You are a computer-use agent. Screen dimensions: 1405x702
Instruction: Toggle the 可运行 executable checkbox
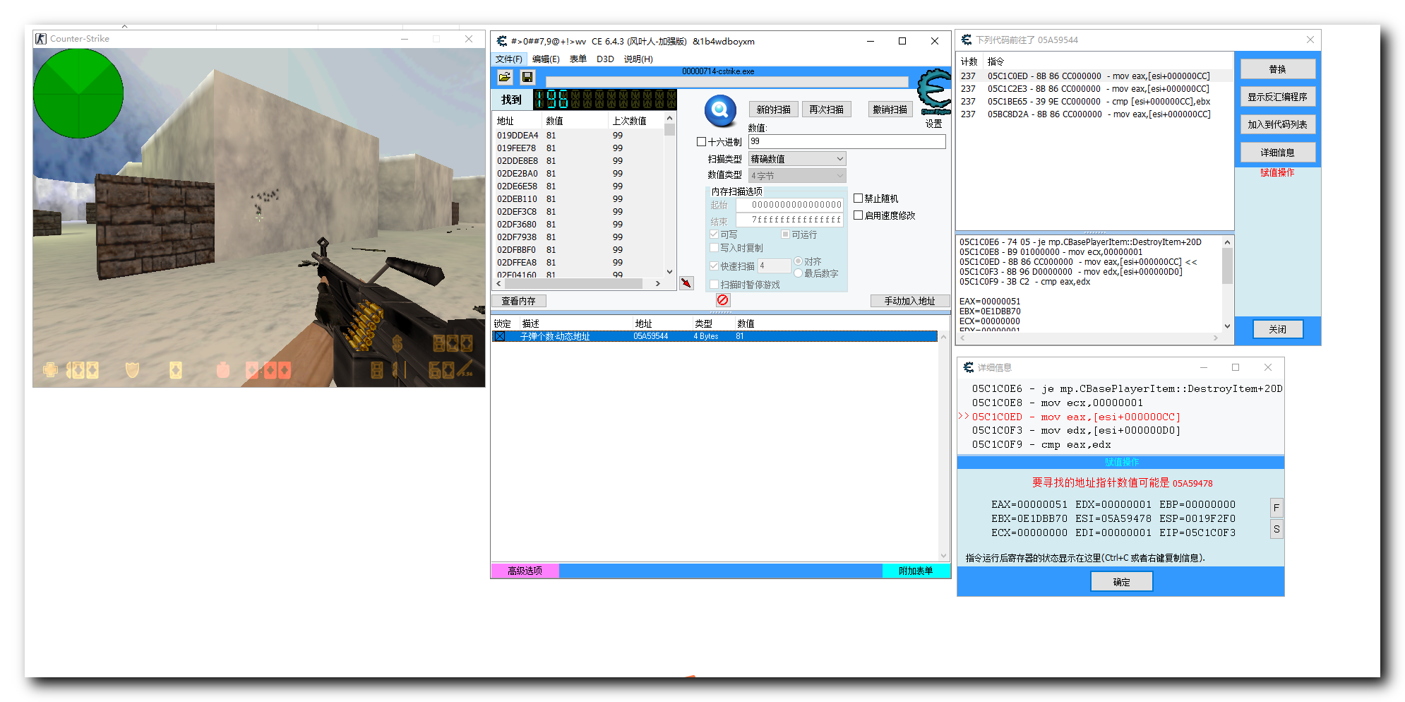[785, 234]
